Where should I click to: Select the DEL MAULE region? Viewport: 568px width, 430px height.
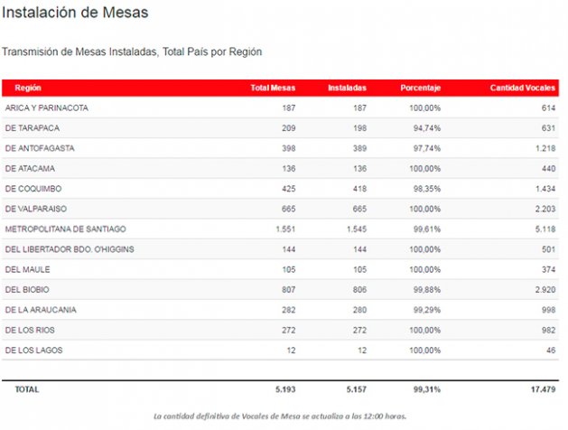[x=27, y=269]
